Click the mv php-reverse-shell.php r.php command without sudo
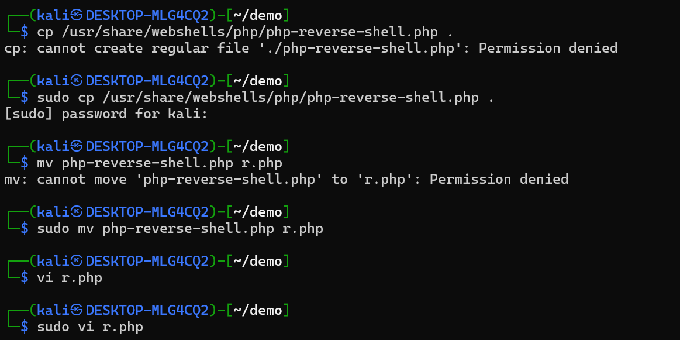This screenshot has width=680, height=340. click(x=159, y=163)
